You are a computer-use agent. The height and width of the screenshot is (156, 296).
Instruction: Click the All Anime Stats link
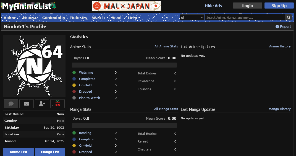[x=166, y=46]
